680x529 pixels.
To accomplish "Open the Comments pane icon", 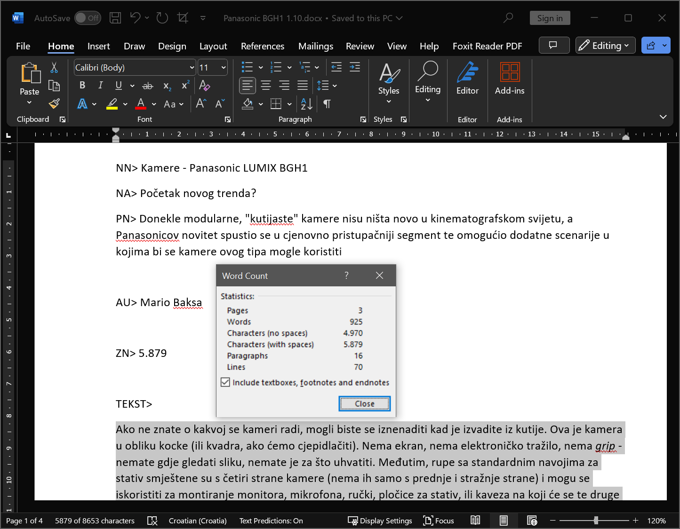I will [x=553, y=45].
